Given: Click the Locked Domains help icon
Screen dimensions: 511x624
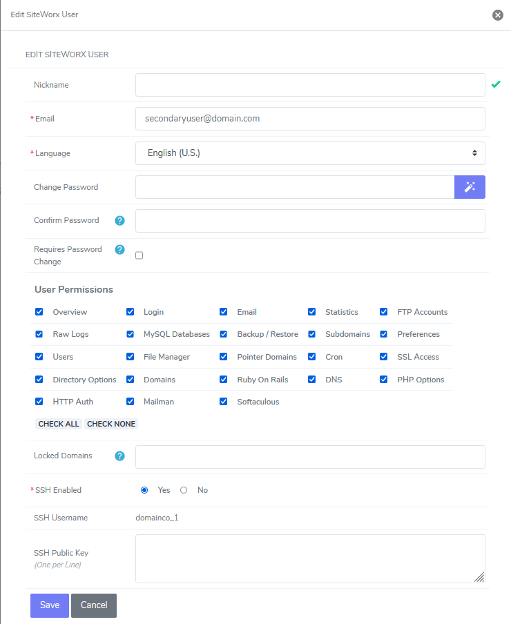Looking at the screenshot, I should [x=119, y=456].
